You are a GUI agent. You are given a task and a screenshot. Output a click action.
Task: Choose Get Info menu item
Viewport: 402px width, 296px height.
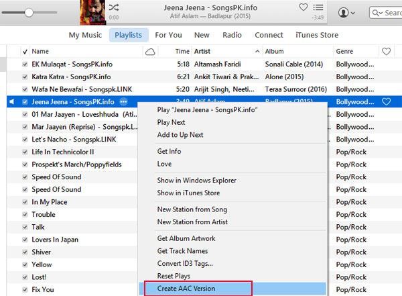point(232,151)
